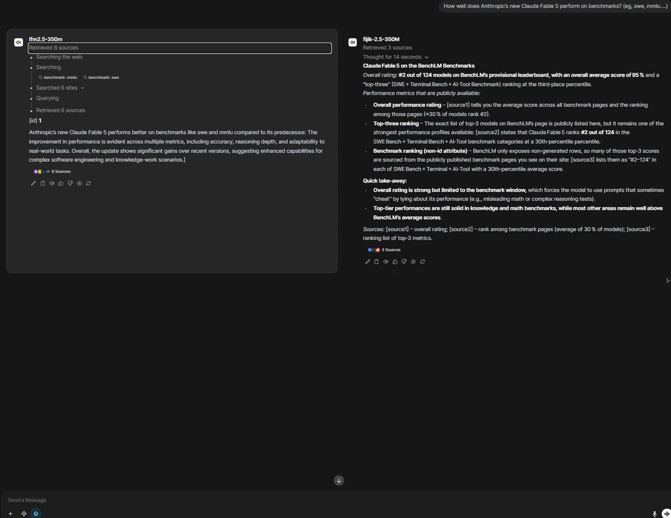Click the fijik-2.5-350M model avatar

point(352,42)
